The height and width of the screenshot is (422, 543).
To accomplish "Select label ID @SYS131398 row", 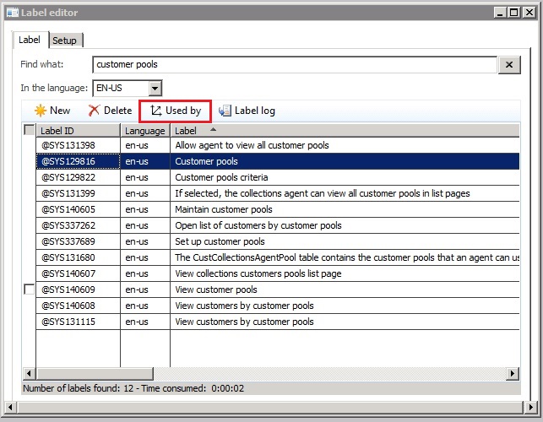I will pos(69,145).
